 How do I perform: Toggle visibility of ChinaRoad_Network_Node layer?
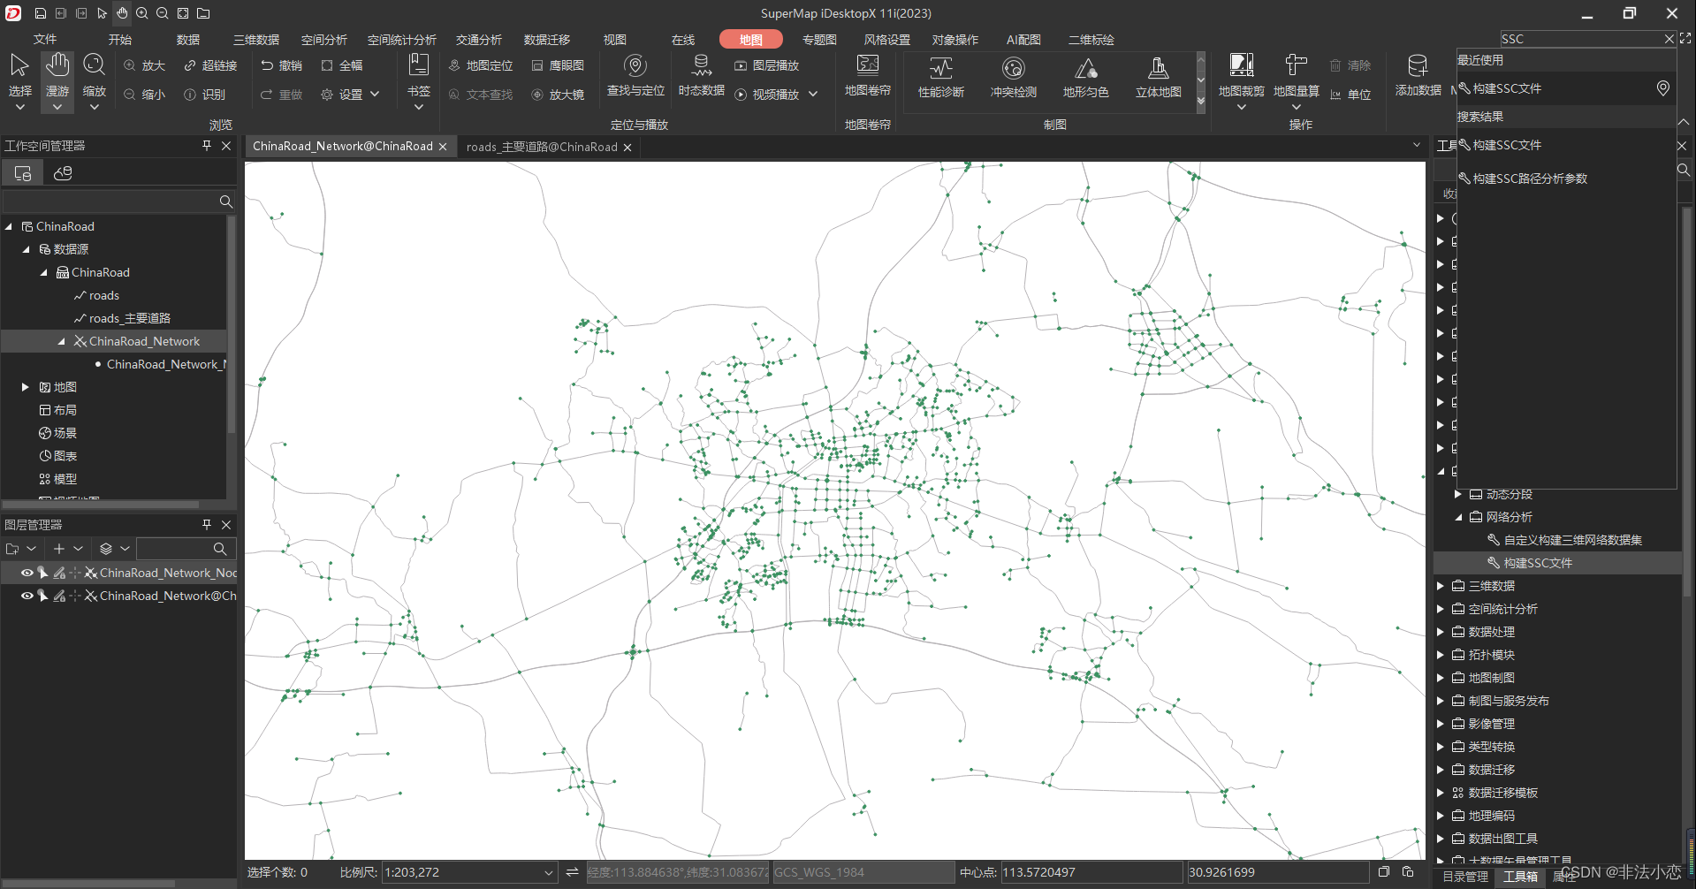(x=27, y=573)
